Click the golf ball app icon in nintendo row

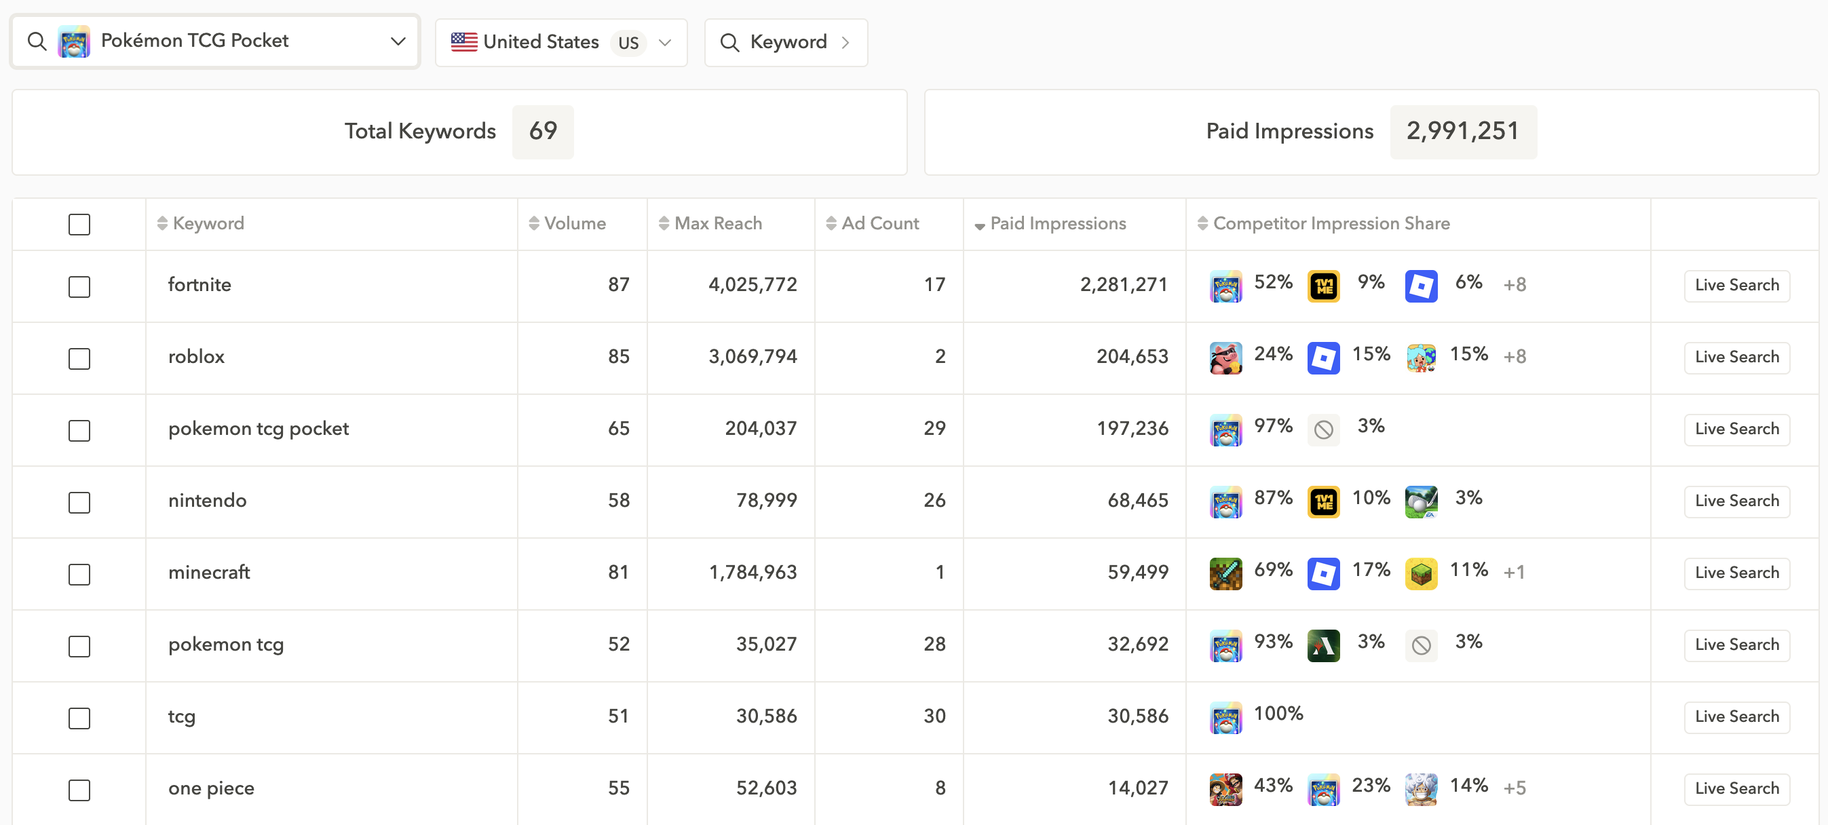pyautogui.click(x=1421, y=501)
